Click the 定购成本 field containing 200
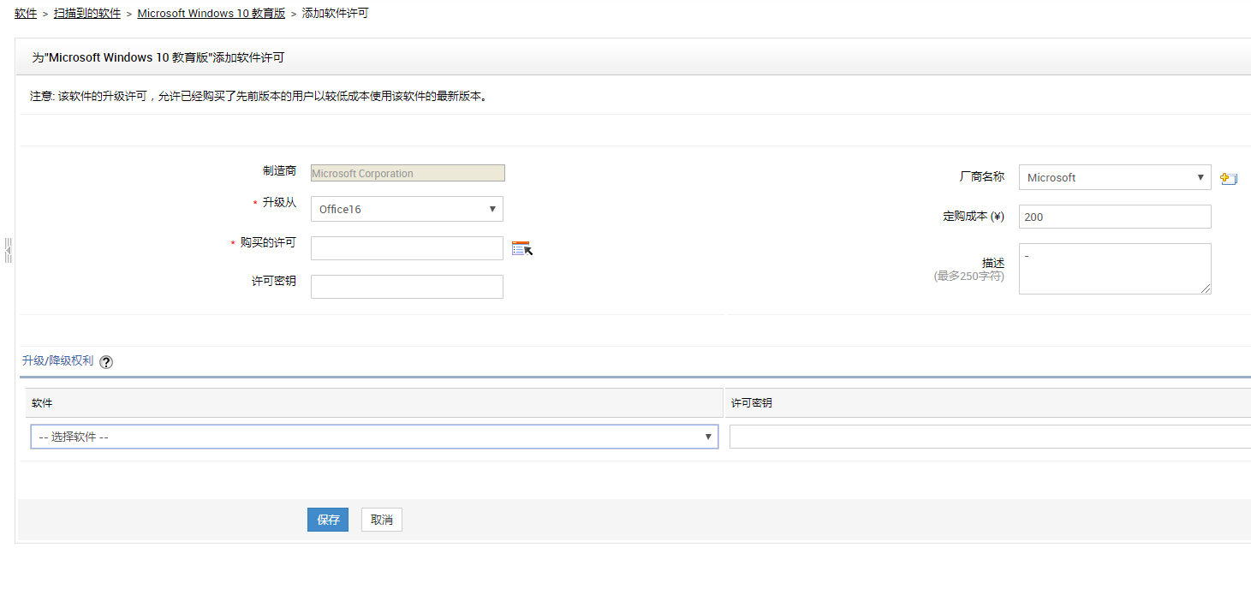 [x=1115, y=217]
